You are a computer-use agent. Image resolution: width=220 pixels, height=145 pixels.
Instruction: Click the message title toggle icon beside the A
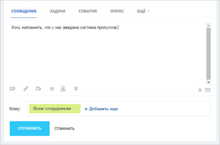point(208,90)
